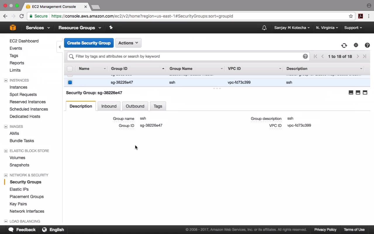Open Elastic IPs in sidebar

19,189
